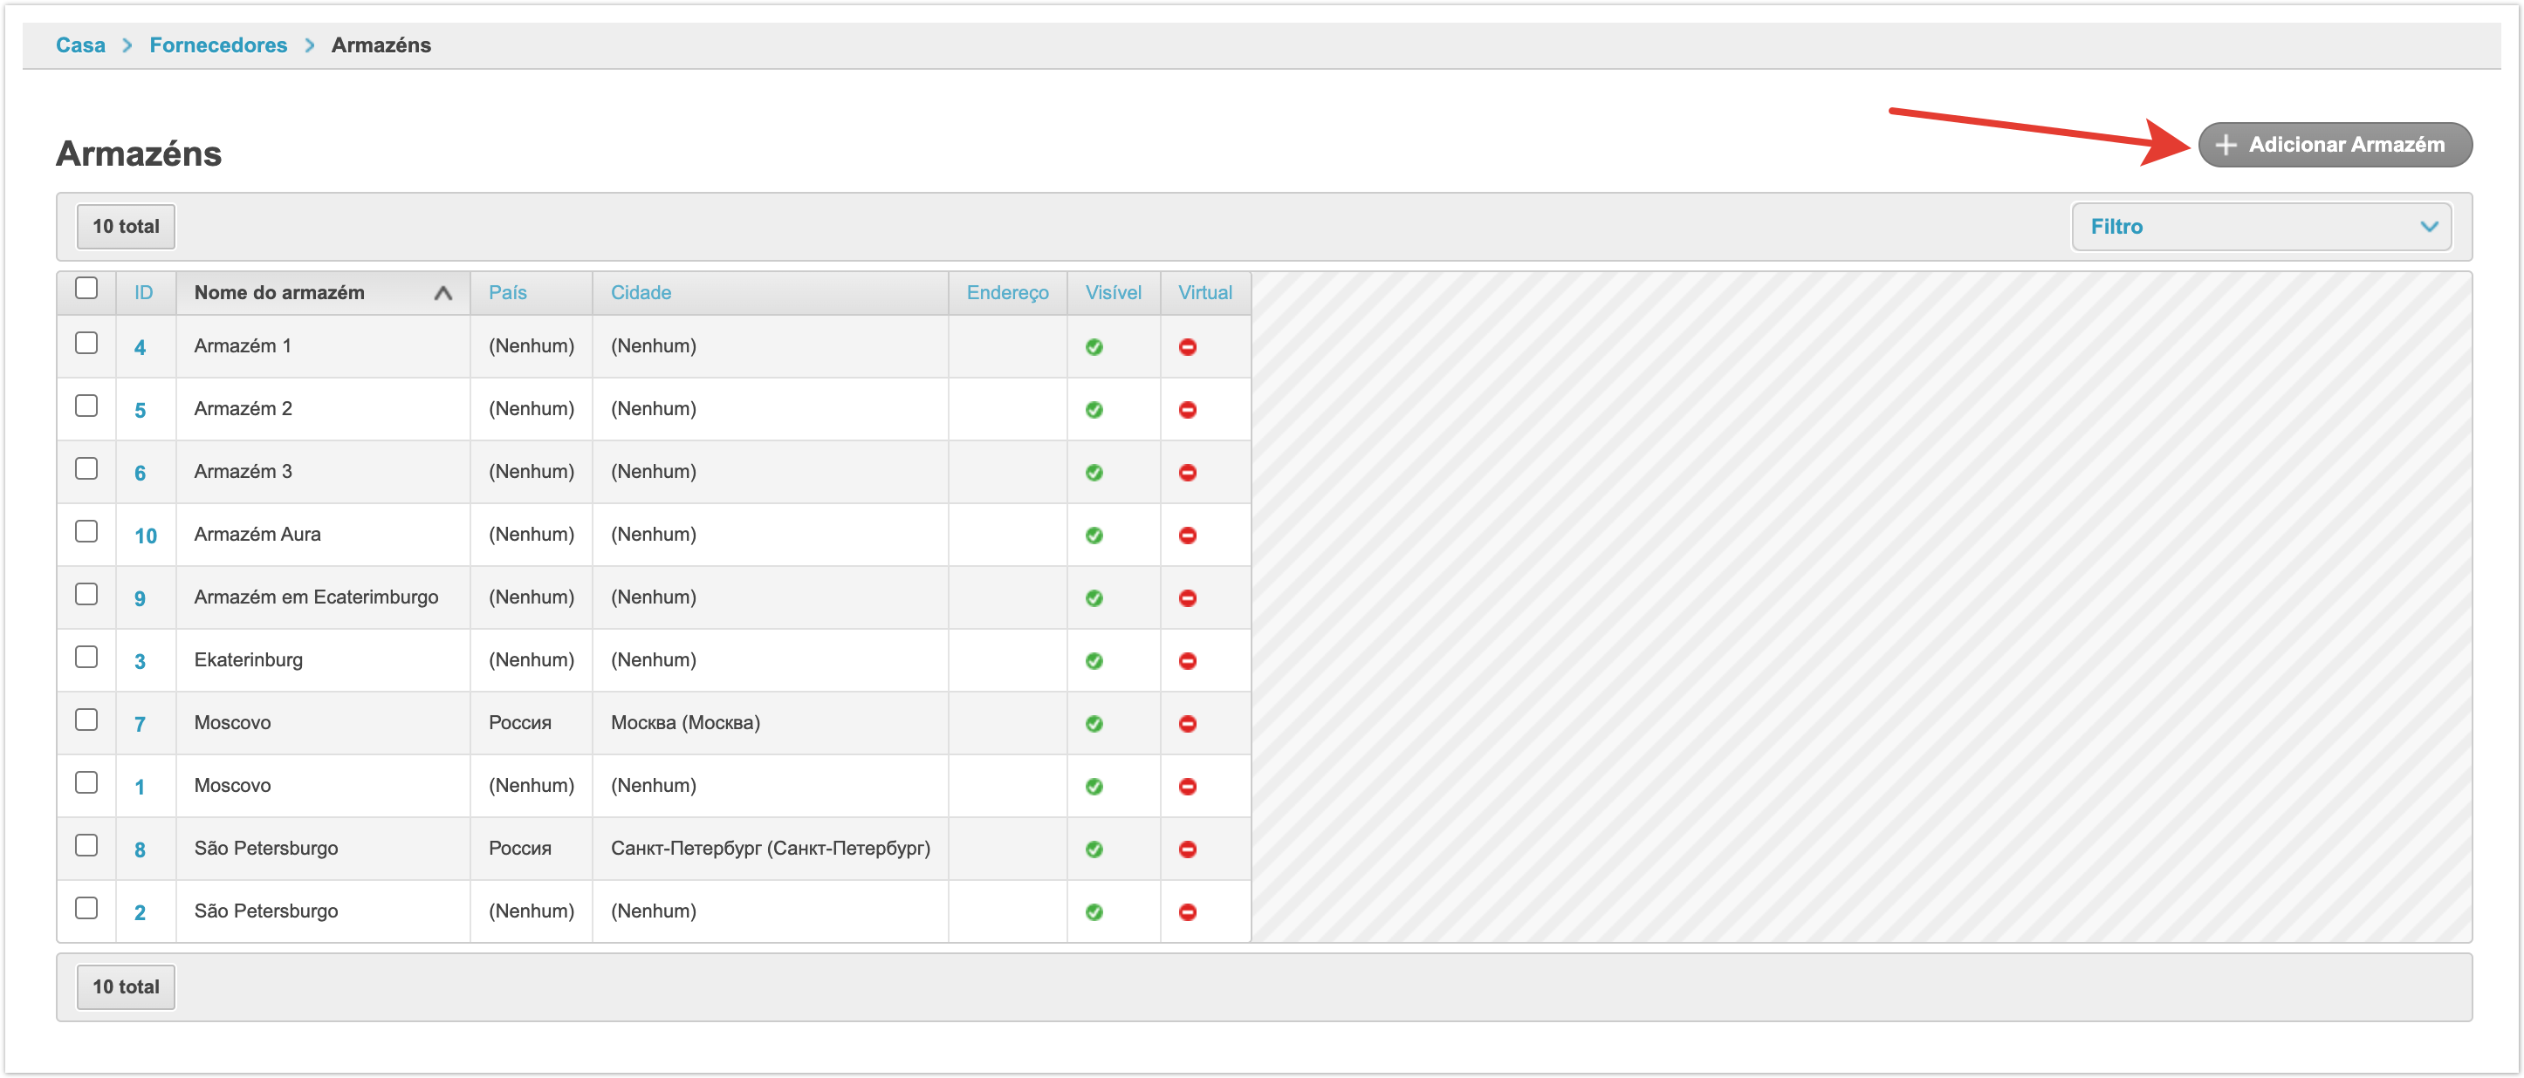This screenshot has height=1078, width=2524.
Task: Go to Casa in the breadcrumb
Action: 80,45
